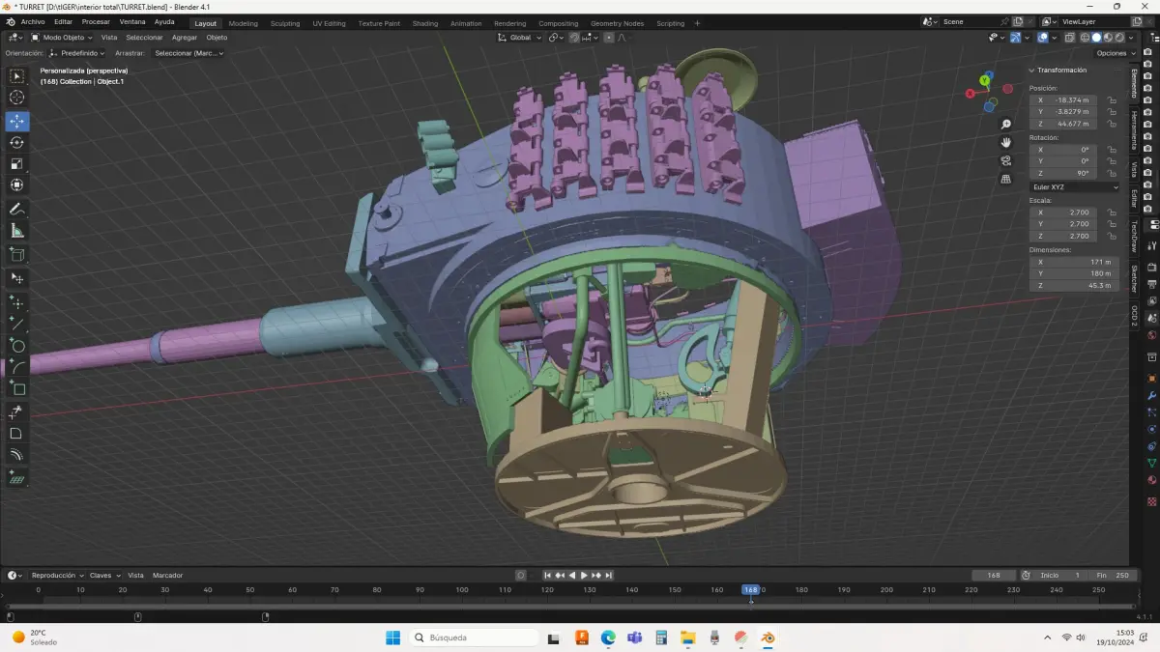Activate the Transform tool
This screenshot has width=1160, height=652.
tap(17, 184)
